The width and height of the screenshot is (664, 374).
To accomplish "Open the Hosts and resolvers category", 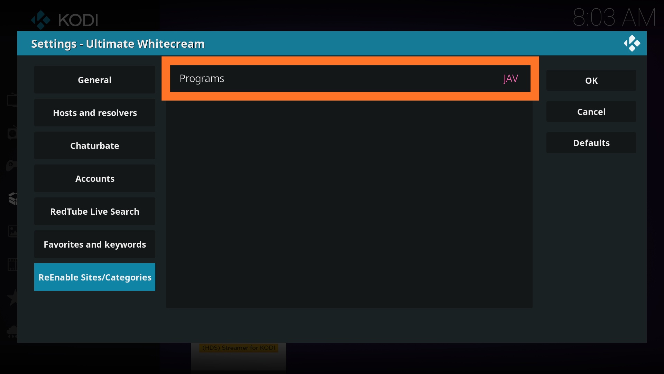I will pos(94,113).
